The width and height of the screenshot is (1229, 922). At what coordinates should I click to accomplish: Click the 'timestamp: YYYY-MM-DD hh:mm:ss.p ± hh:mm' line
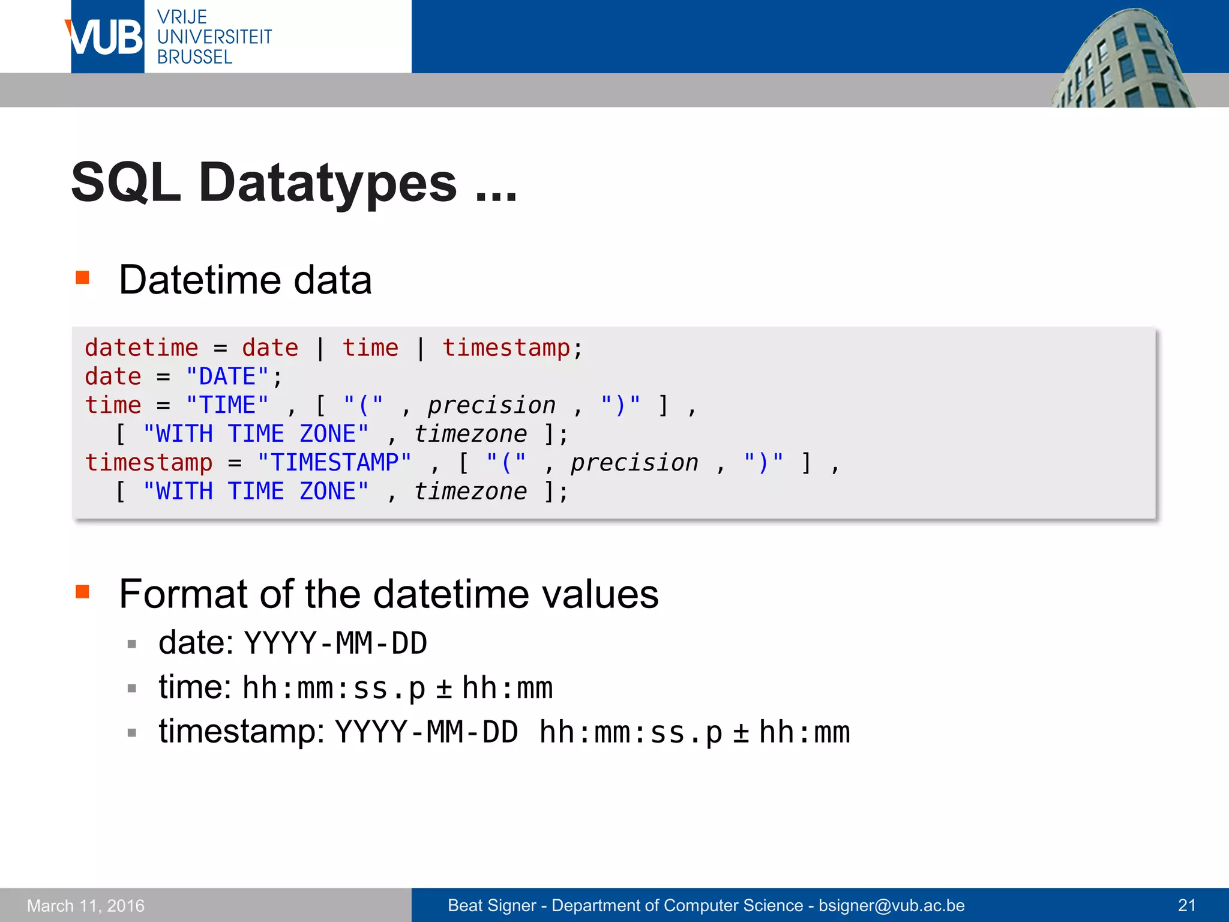[504, 732]
